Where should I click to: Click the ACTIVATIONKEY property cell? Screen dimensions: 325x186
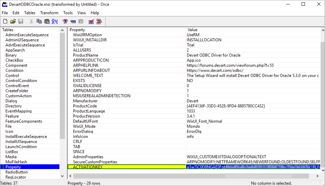click(x=126, y=167)
